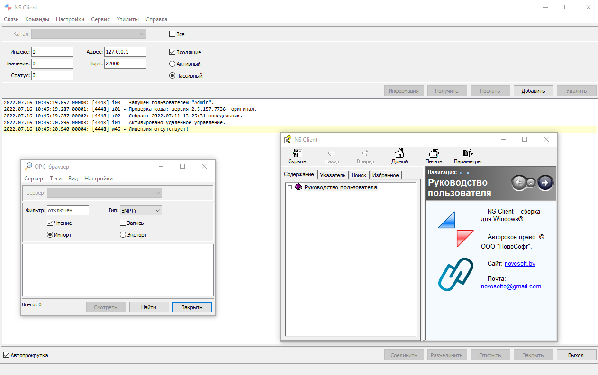Open the Тип EMPTY dropdown
The image size is (598, 375).
141,210
